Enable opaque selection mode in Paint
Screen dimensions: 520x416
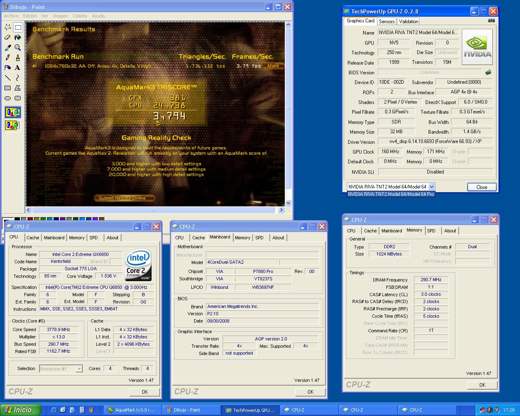(x=13, y=112)
